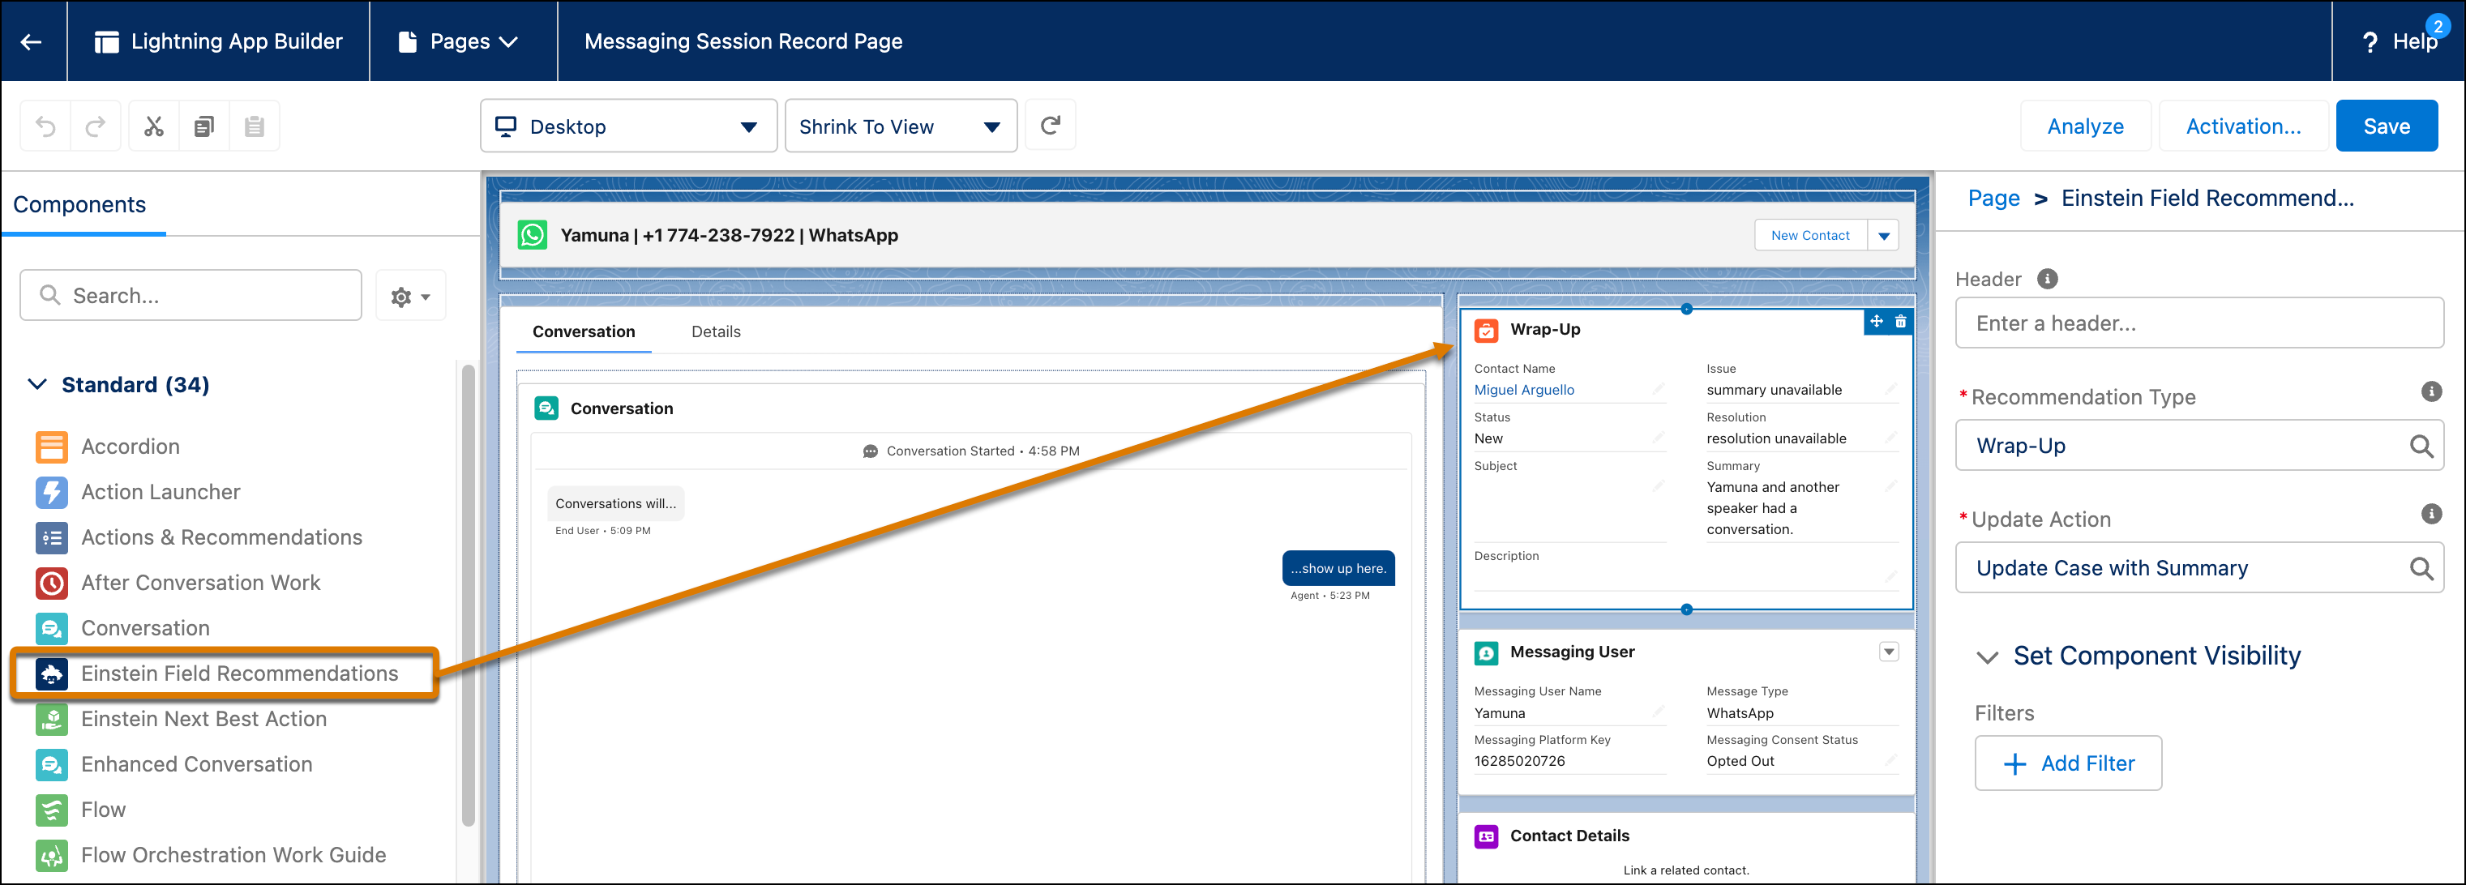Open the Pages menu
The width and height of the screenshot is (2466, 885).
461,41
